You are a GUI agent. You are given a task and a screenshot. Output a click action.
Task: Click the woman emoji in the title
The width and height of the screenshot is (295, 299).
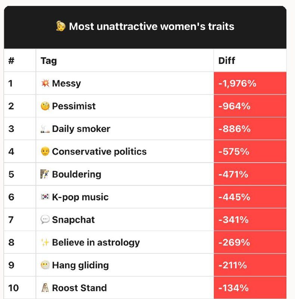point(61,27)
